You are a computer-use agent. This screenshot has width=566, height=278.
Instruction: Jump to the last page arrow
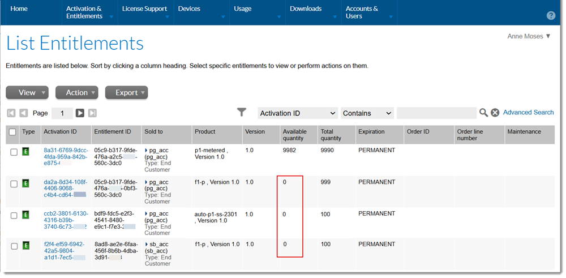pyautogui.click(x=92, y=113)
